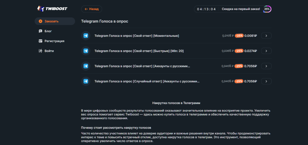Click Telegram icon in Моментальные row
308x145 pixels.
click(x=86, y=36)
